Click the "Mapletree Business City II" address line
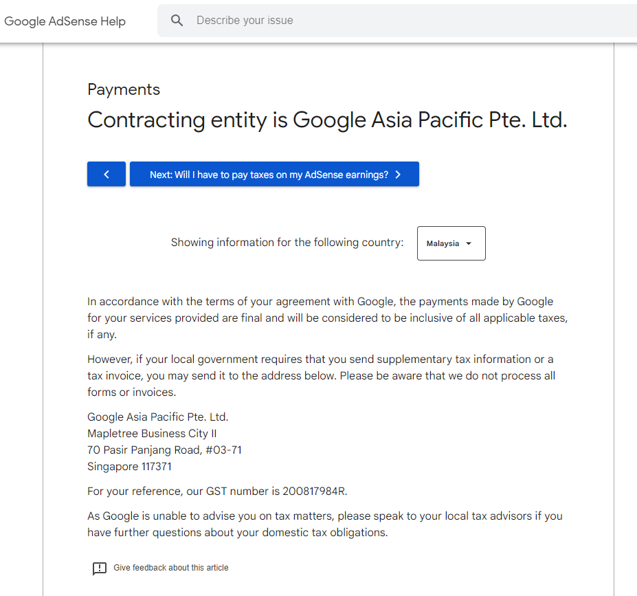Screen dimensions: 637x596 tap(152, 433)
